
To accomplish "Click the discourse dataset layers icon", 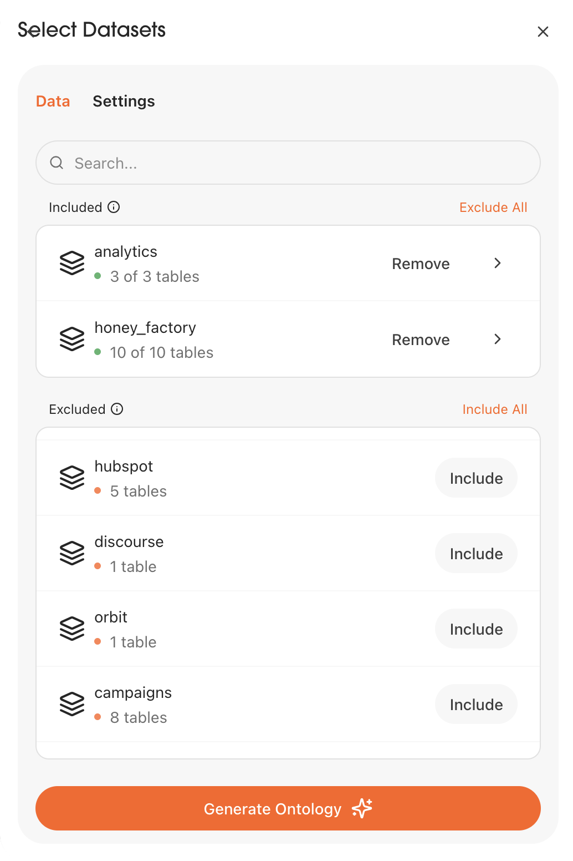I will (72, 553).
